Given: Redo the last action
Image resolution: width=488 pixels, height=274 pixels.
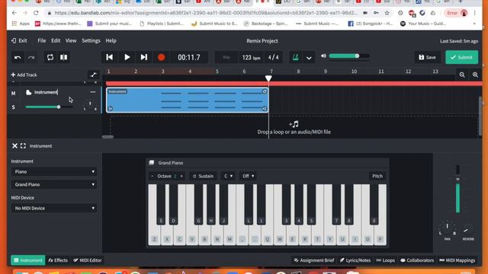Looking at the screenshot, I should 31,58.
